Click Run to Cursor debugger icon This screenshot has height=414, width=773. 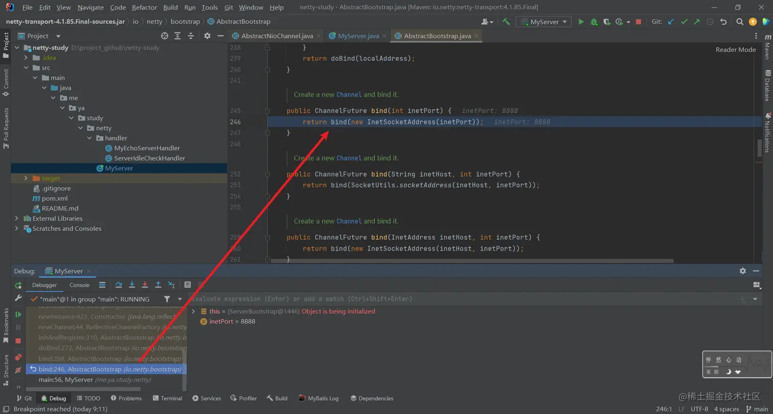171,285
